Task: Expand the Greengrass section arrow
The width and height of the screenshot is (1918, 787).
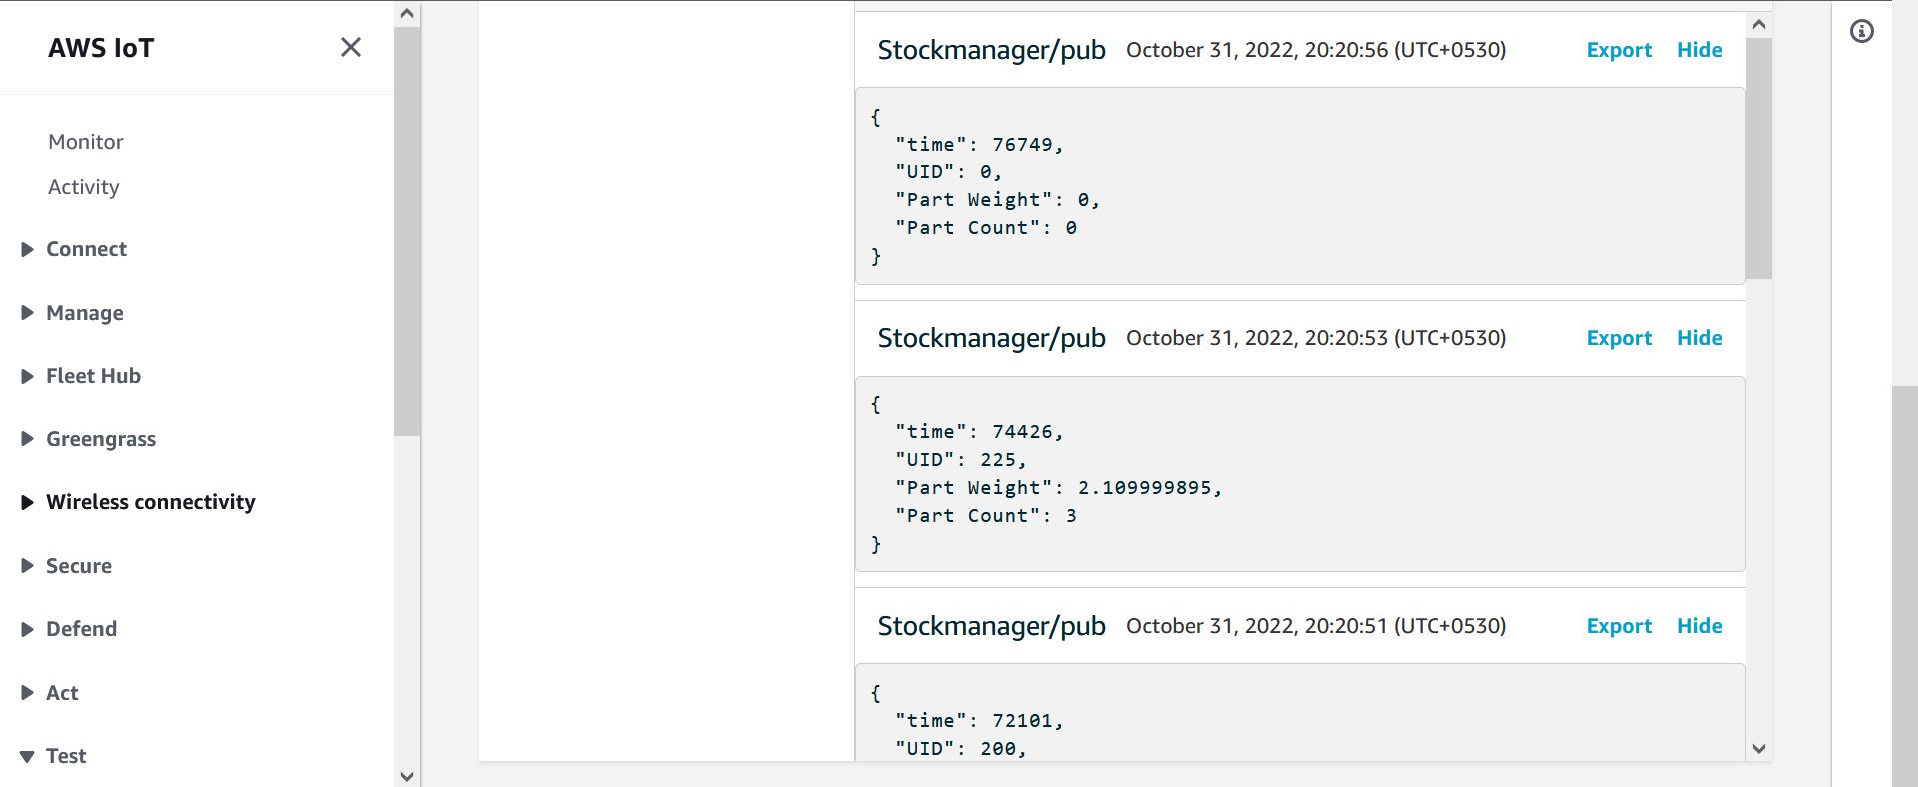Action: tap(27, 439)
